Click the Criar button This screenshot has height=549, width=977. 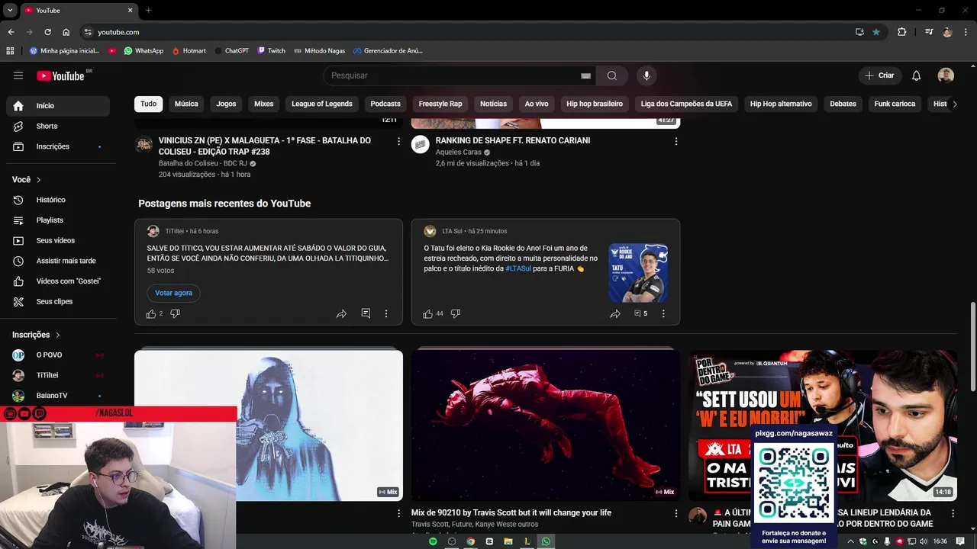point(879,75)
